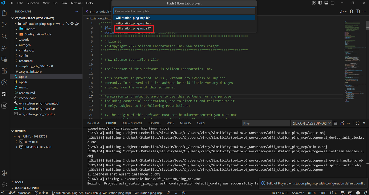Screen dimensions: 369x195
Task: Open the Extensions view
Action: tap(4, 71)
